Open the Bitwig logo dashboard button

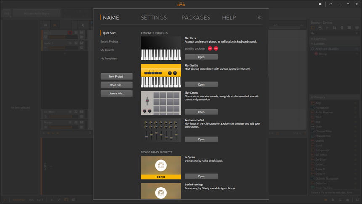tap(181, 4)
